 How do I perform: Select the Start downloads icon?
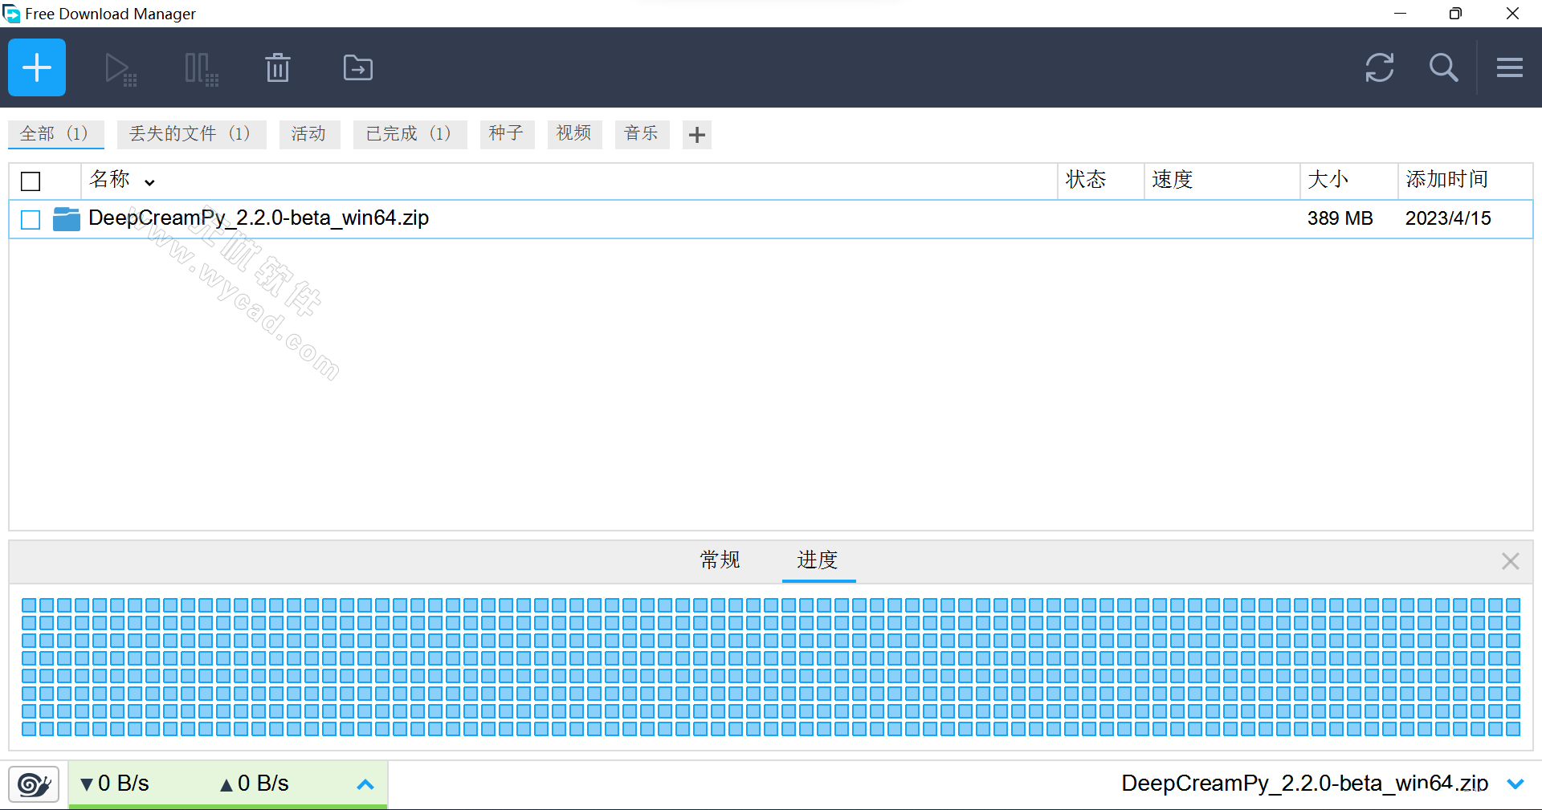pyautogui.click(x=120, y=67)
